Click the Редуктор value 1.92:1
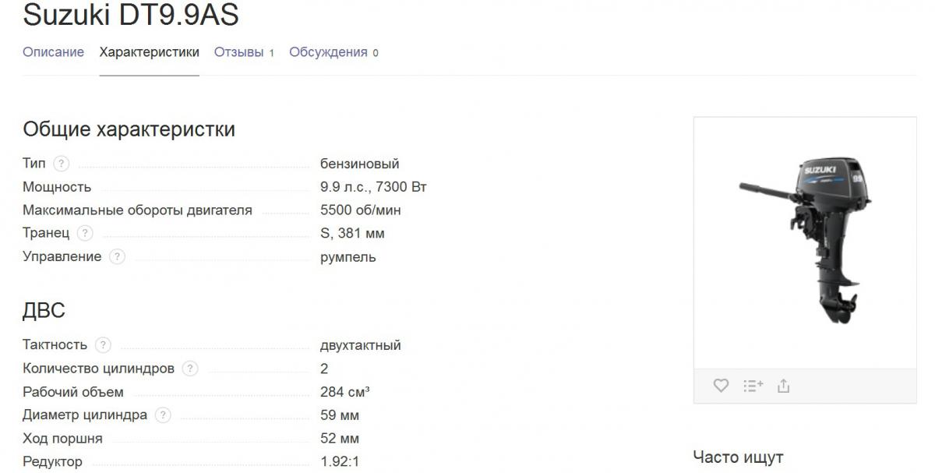The image size is (935, 473). 340,461
